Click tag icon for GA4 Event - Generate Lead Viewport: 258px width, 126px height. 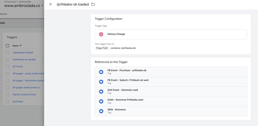click(x=101, y=92)
